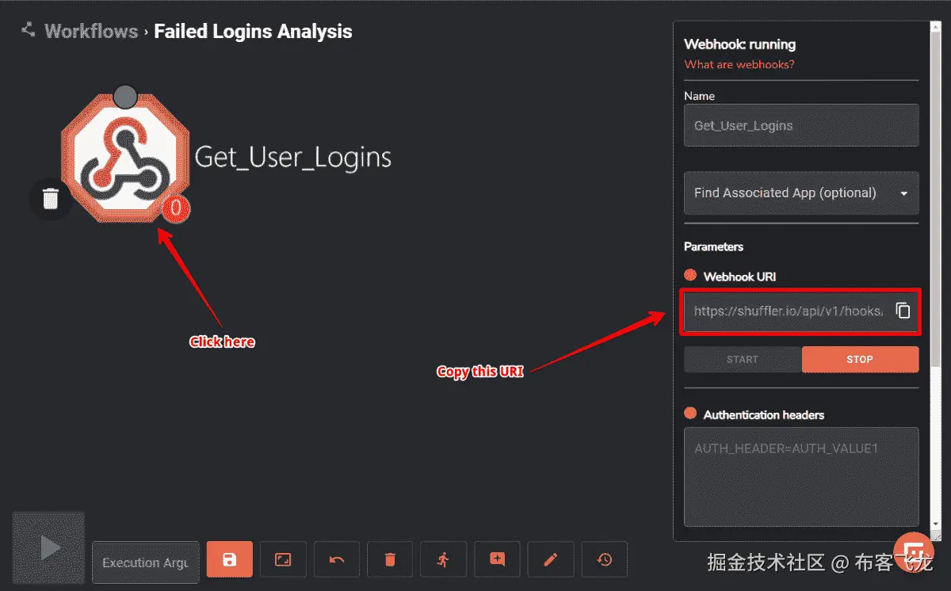This screenshot has width=951, height=591.
Task: Click the grey connector dot above webhook node
Action: click(125, 97)
